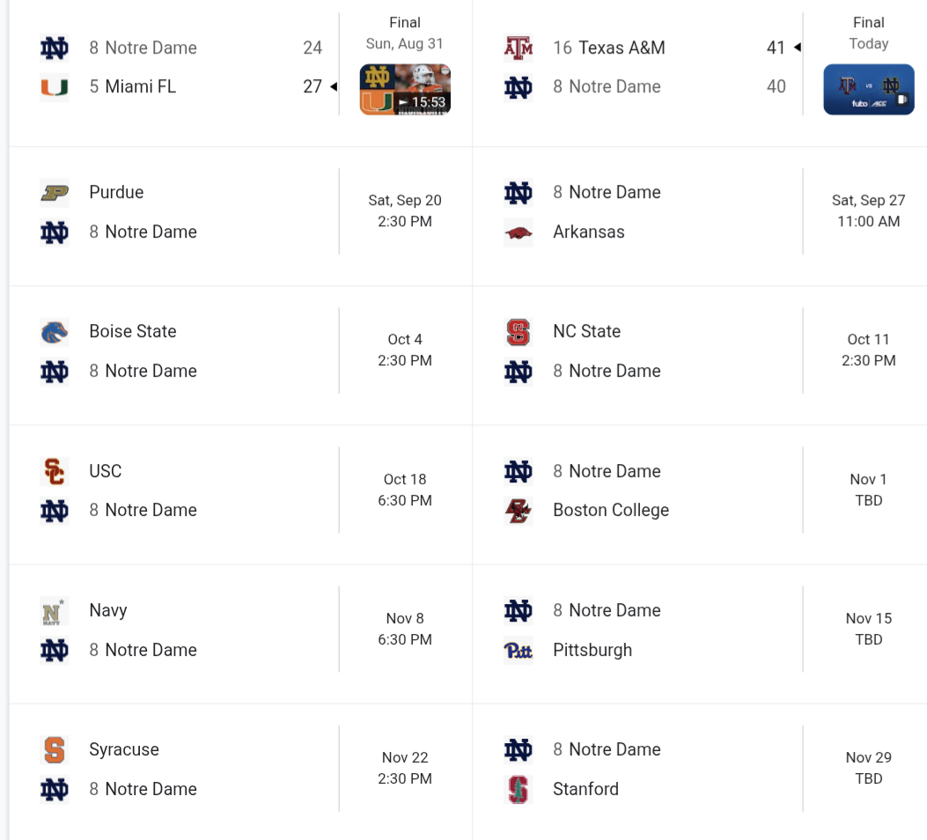Open the Sat, Sep 27 Arkansas game
Screen dimensions: 927x840
(x=869, y=211)
